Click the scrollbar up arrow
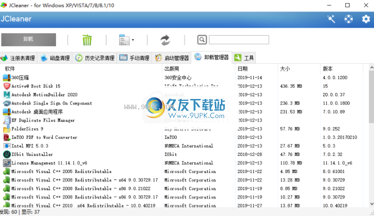The height and width of the screenshot is (216, 374). click(372, 68)
